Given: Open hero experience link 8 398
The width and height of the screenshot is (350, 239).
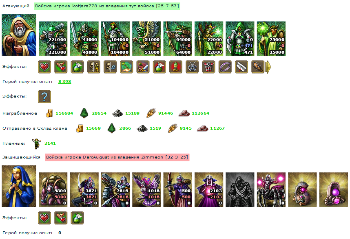Looking at the screenshot, I should point(64,82).
